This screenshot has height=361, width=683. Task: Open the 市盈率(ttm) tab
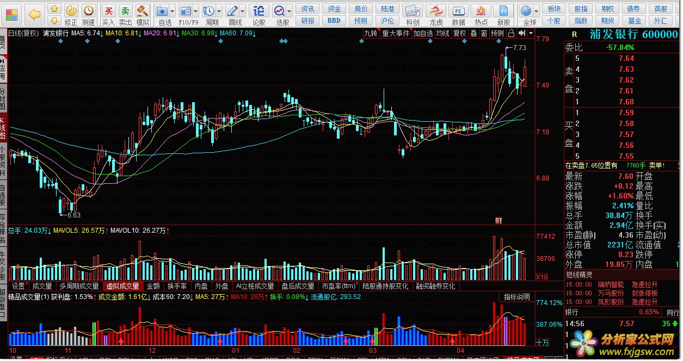click(x=339, y=286)
